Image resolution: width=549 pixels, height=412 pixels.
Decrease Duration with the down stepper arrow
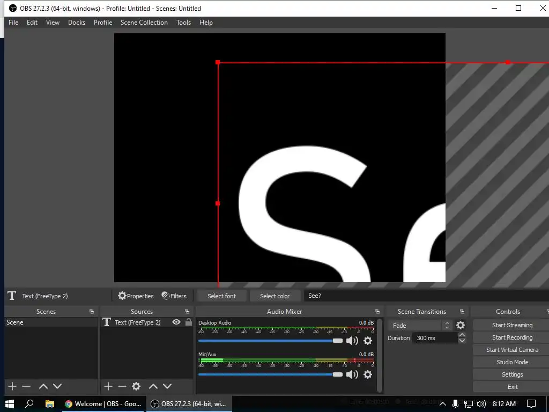[x=462, y=341]
